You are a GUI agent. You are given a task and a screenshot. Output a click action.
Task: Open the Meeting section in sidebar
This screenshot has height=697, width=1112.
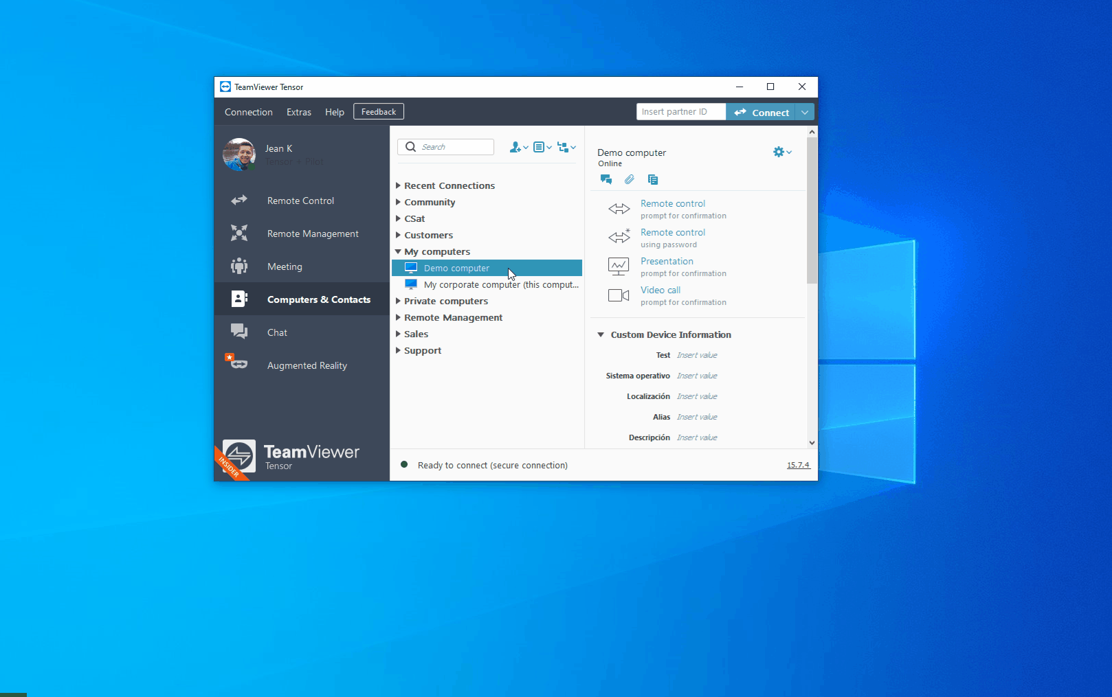(x=285, y=266)
